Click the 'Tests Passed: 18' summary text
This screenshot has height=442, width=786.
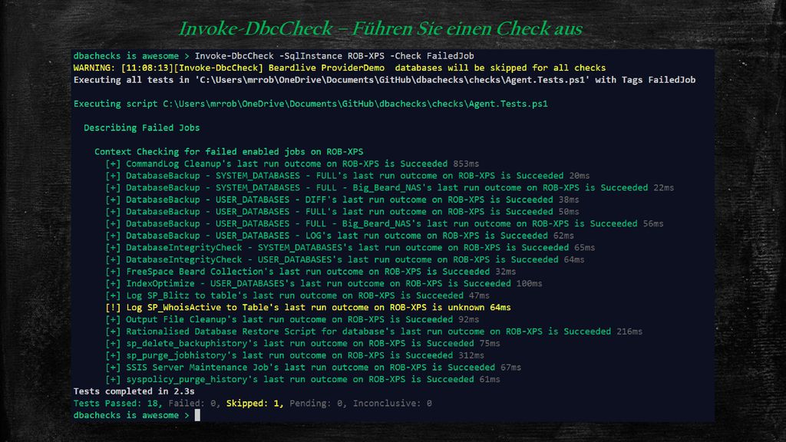(x=117, y=404)
